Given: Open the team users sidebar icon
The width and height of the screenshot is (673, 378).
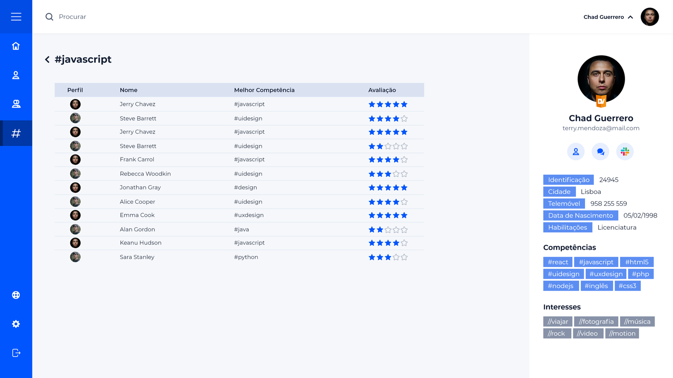Looking at the screenshot, I should pos(16,104).
